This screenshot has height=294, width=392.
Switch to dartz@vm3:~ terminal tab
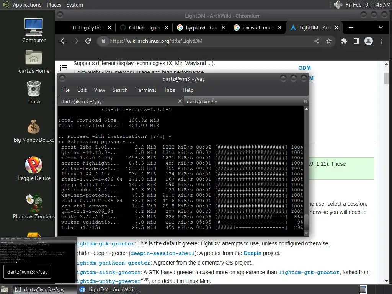tap(246, 101)
